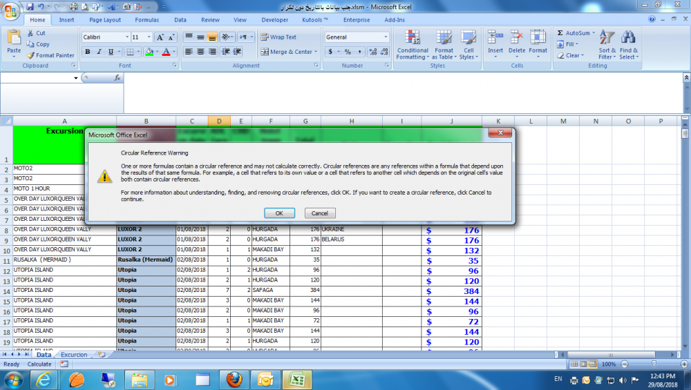This screenshot has height=390, width=691.
Task: Toggle Bold formatting
Action: [x=87, y=52]
